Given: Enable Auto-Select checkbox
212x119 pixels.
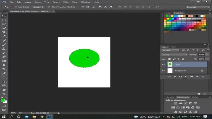Looking at the screenshot, I should tap(16, 7).
